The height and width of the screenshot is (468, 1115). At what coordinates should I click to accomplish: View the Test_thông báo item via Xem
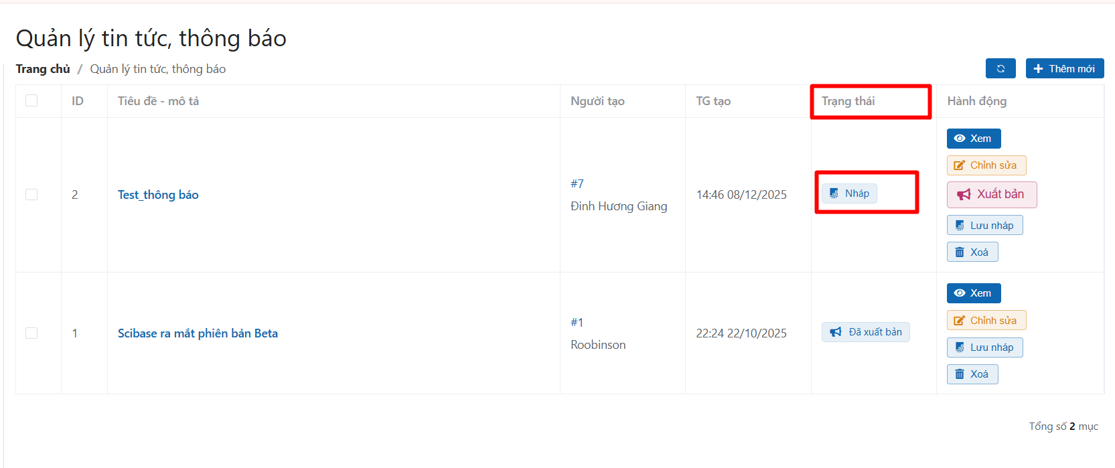973,139
